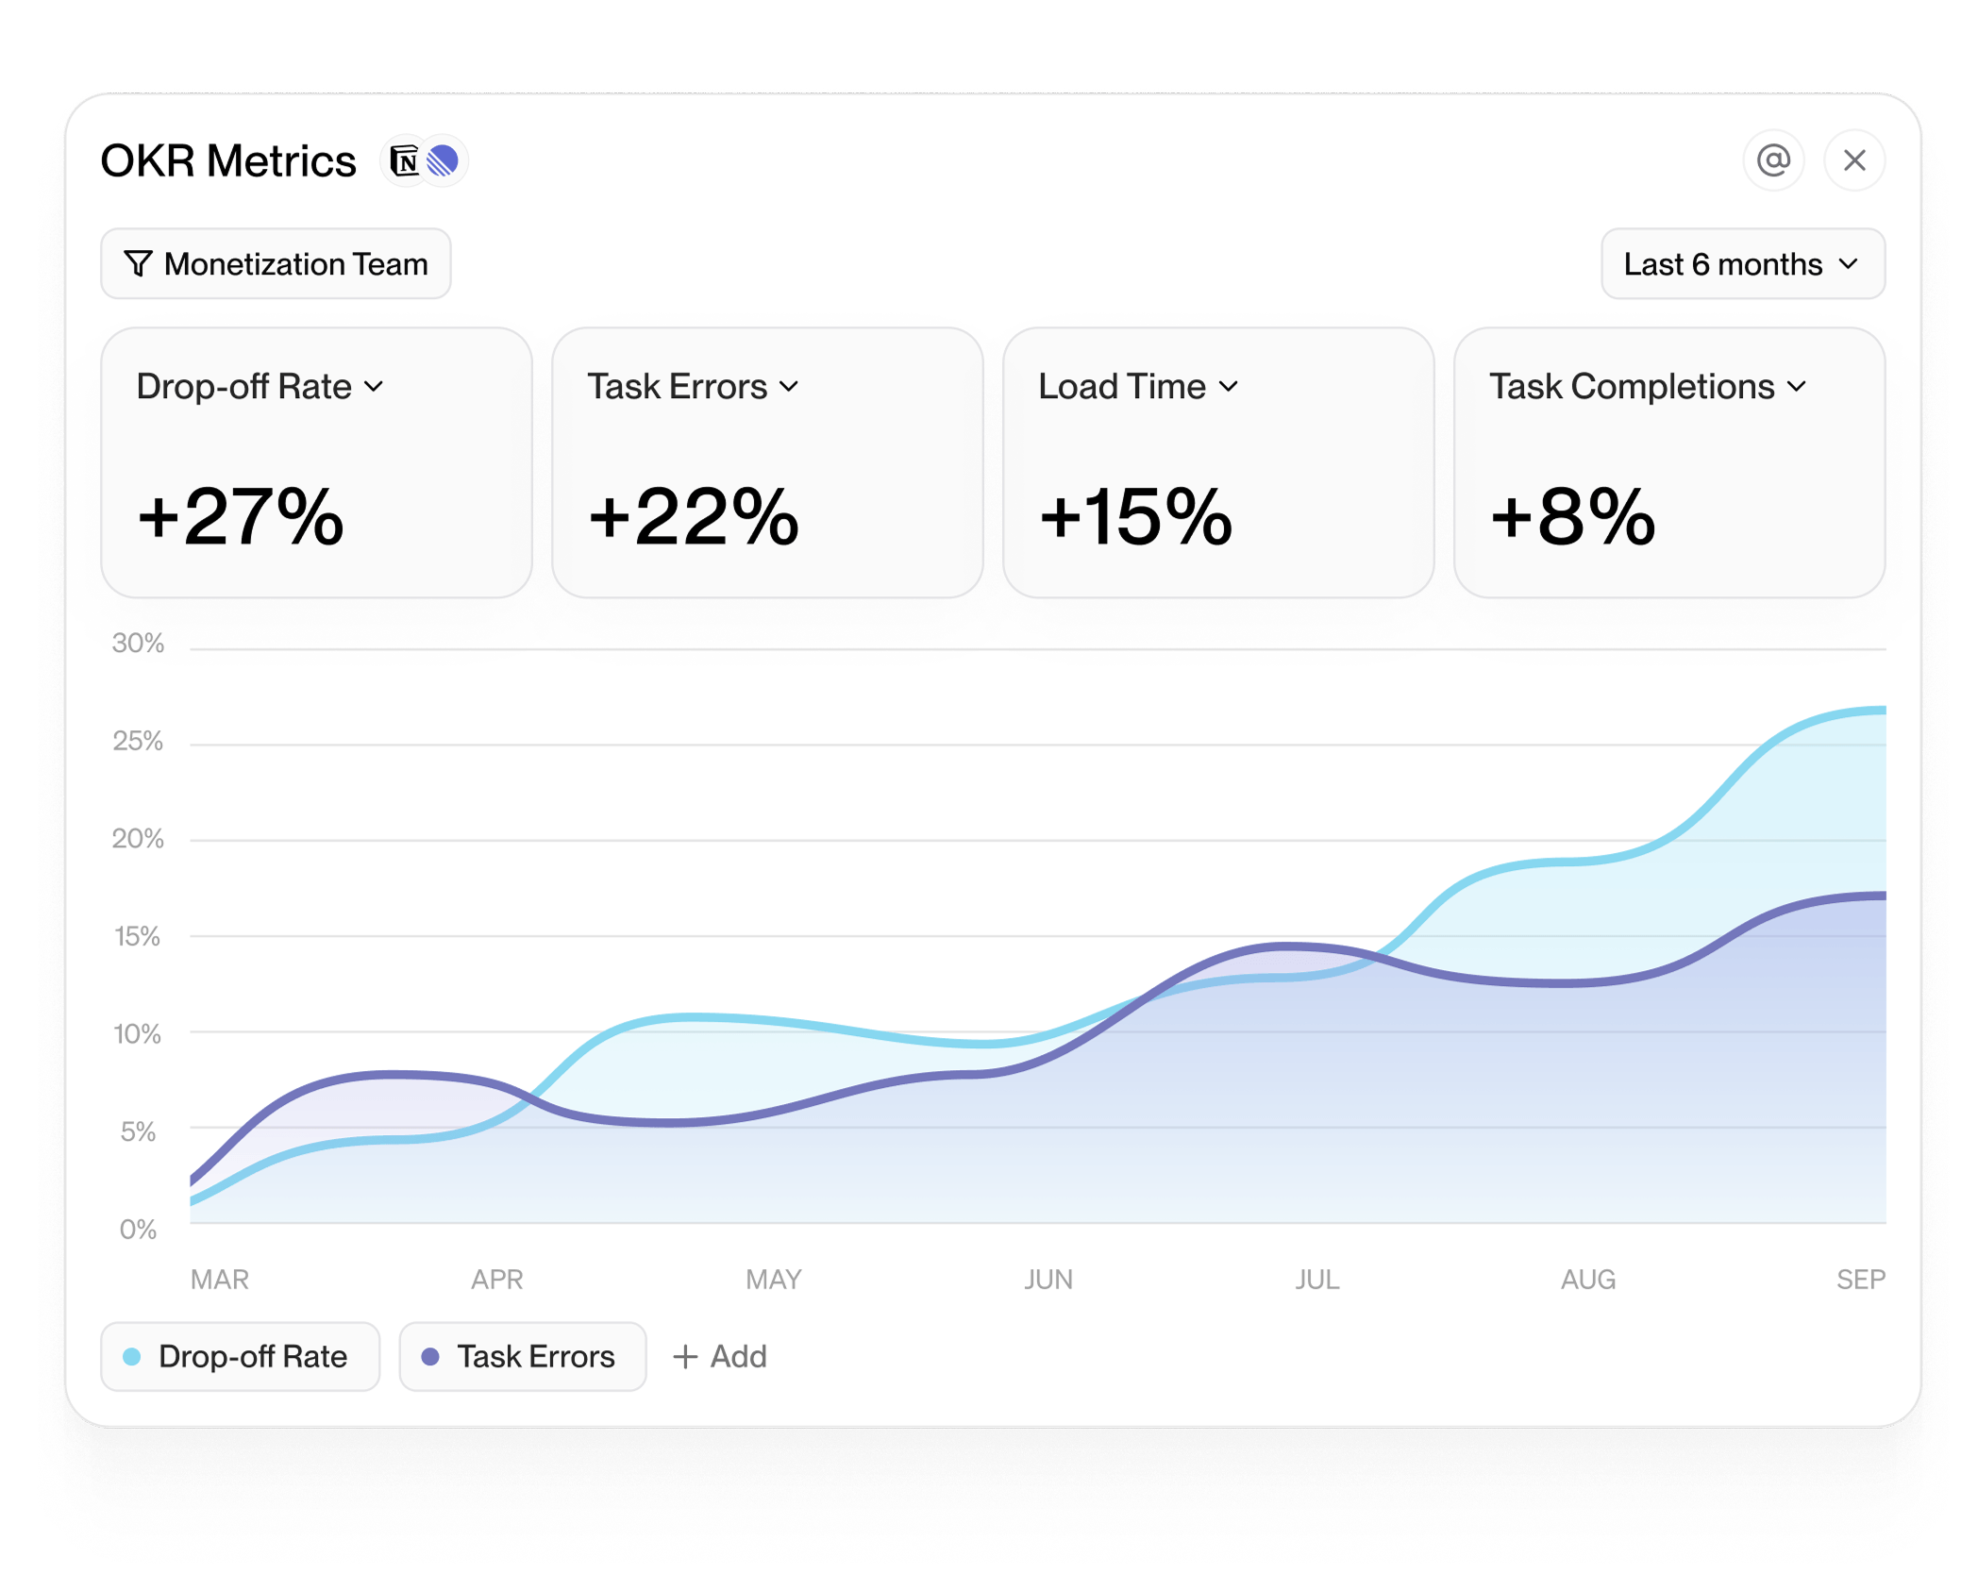Expand the Drop-off Rate metric chevron
The height and width of the screenshot is (1574, 1978).
tap(374, 387)
